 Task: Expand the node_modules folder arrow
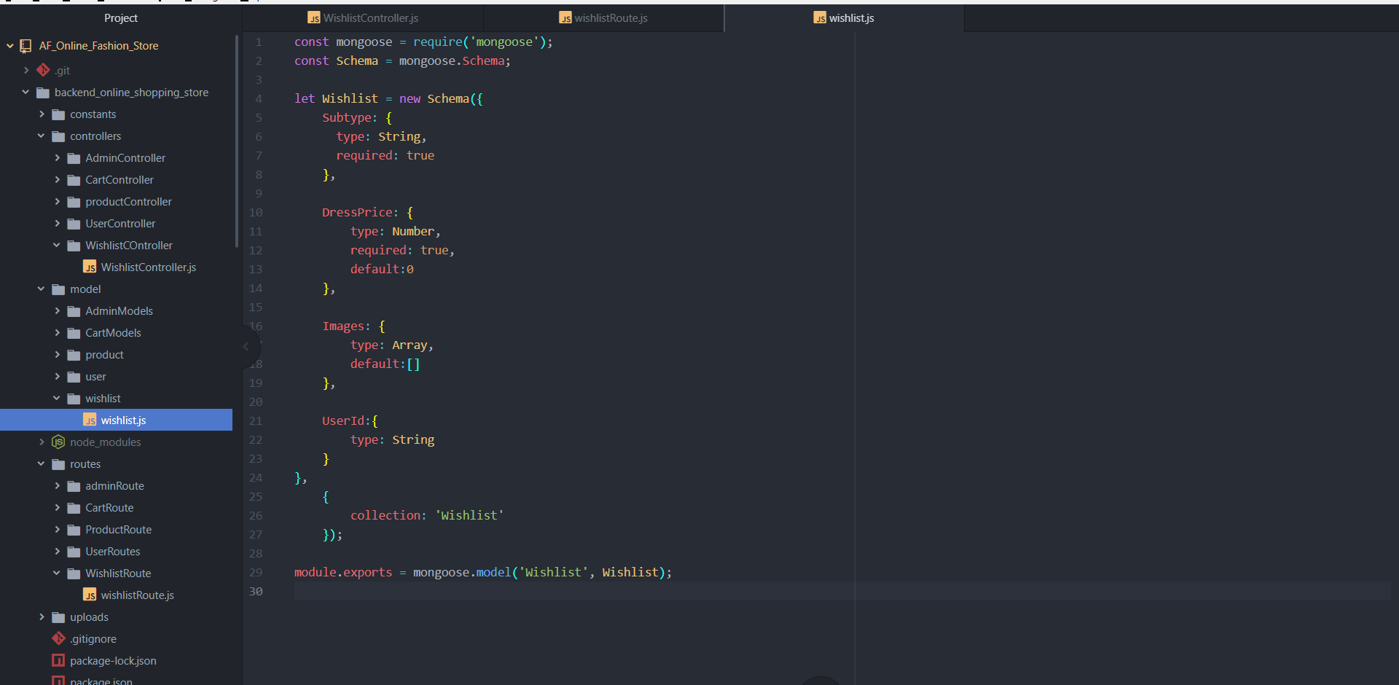pyautogui.click(x=42, y=442)
